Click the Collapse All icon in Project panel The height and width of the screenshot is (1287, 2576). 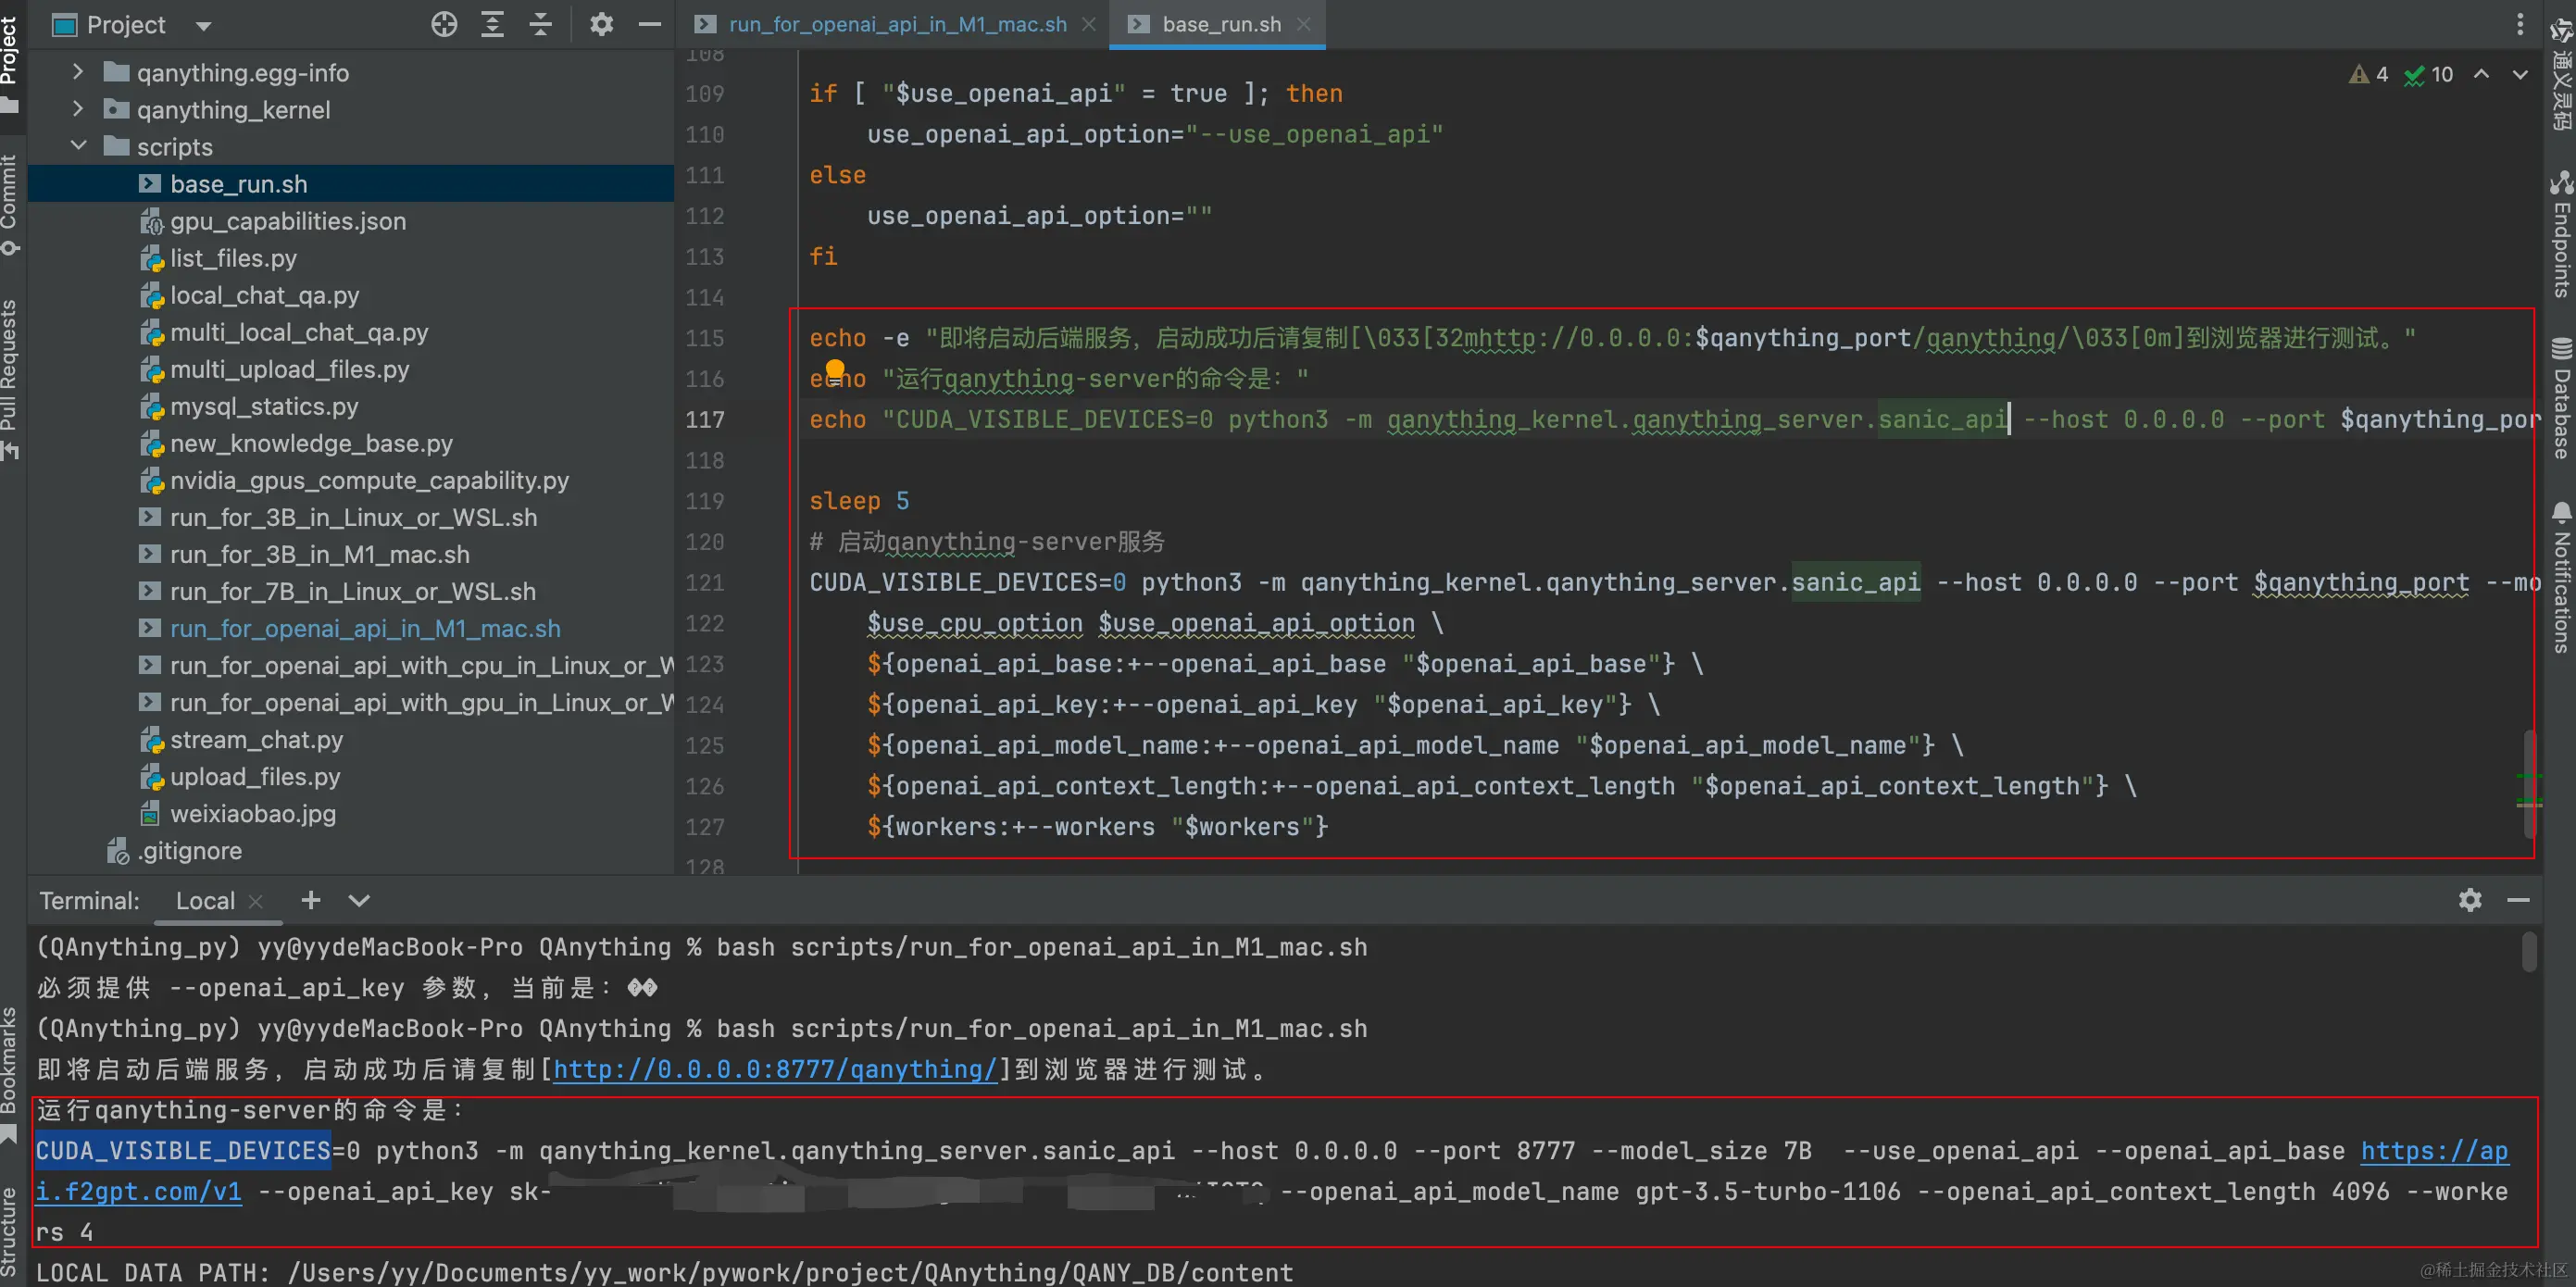tap(540, 25)
